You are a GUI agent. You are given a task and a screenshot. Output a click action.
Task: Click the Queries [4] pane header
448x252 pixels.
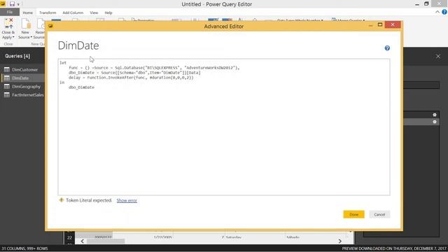point(17,56)
